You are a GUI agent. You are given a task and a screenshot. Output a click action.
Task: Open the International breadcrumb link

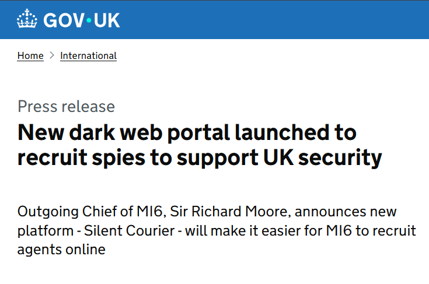(x=88, y=56)
